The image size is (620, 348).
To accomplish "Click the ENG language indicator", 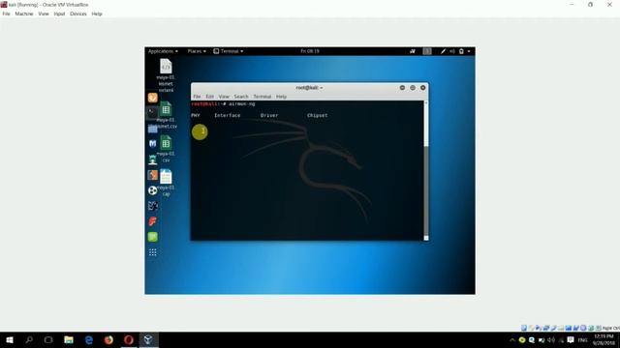I will tap(582, 340).
